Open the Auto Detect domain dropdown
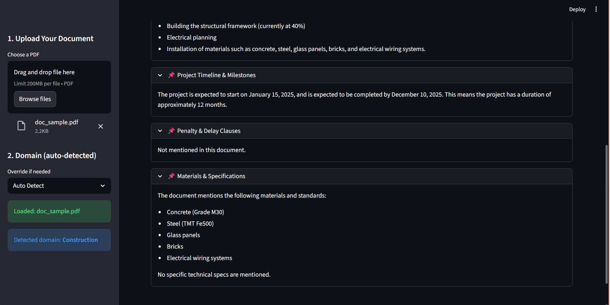The height and width of the screenshot is (305, 610). pyautogui.click(x=59, y=186)
